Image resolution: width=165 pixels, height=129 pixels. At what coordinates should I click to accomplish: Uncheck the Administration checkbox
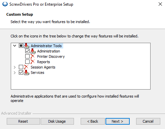(27, 51)
